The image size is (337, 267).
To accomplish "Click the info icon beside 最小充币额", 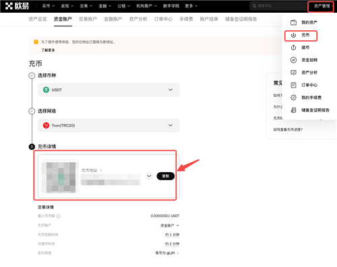I will [58, 216].
